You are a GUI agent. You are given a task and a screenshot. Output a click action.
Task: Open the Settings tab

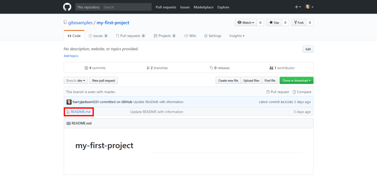tap(212, 36)
